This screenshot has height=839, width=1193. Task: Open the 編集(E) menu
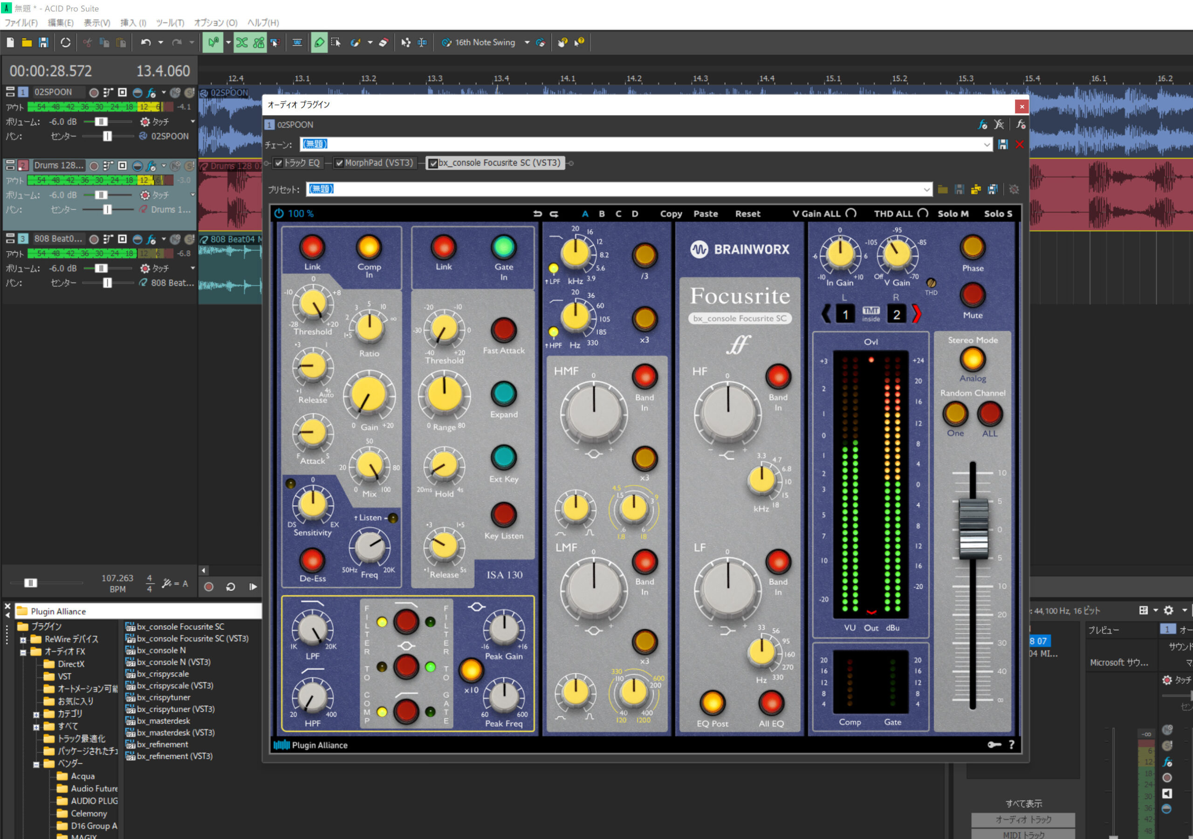point(61,23)
